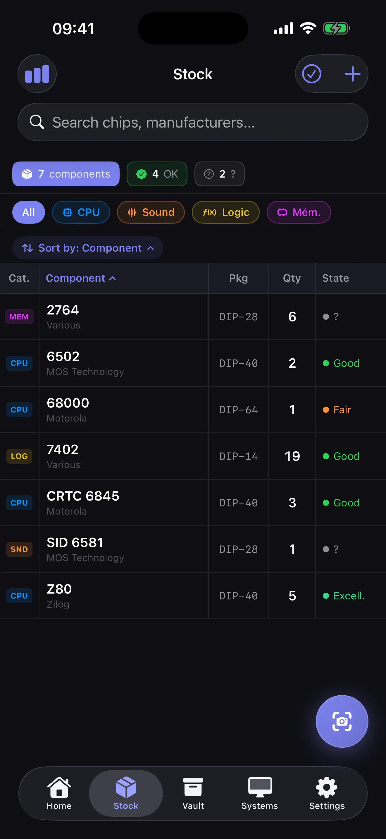
Task: Expand the Sort by: Component dropdown
Action: [88, 248]
